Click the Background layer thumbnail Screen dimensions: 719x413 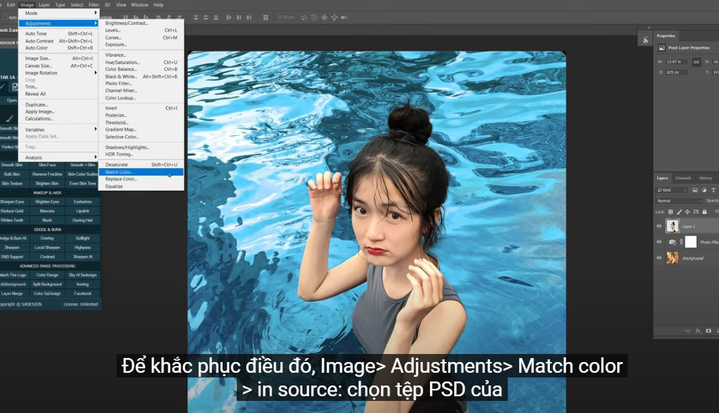click(x=672, y=257)
